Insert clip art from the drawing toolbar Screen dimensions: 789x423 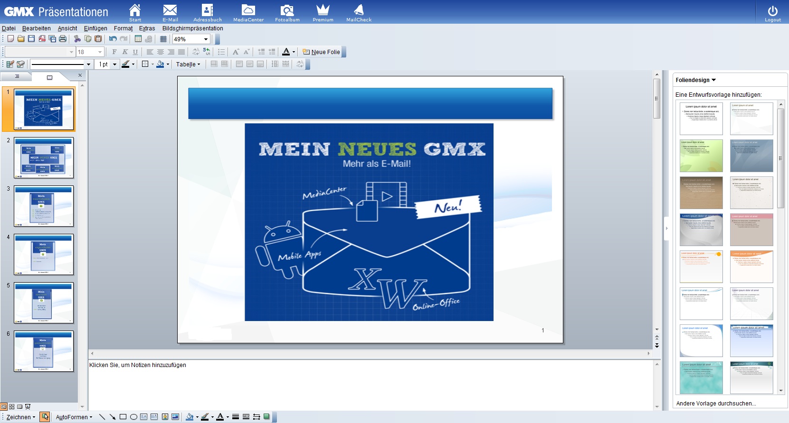[165, 417]
